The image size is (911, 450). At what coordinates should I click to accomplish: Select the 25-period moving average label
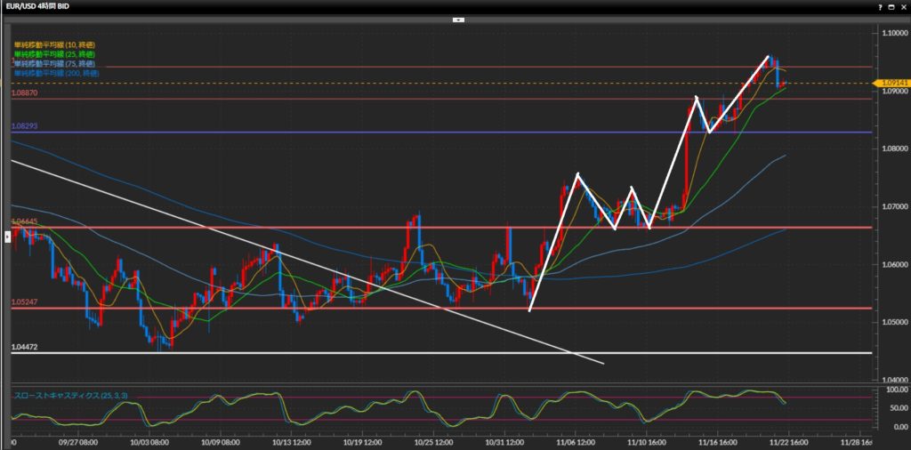(x=54, y=54)
